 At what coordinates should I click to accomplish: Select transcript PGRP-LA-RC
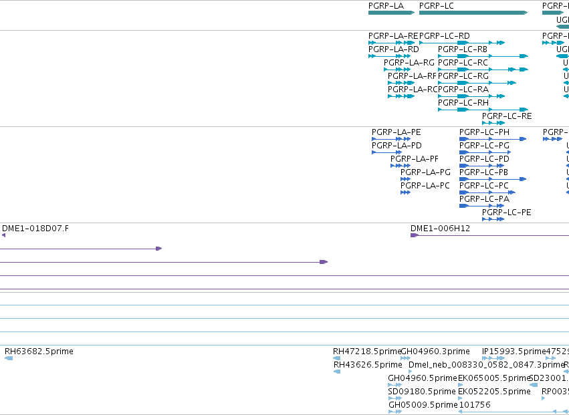click(401, 96)
